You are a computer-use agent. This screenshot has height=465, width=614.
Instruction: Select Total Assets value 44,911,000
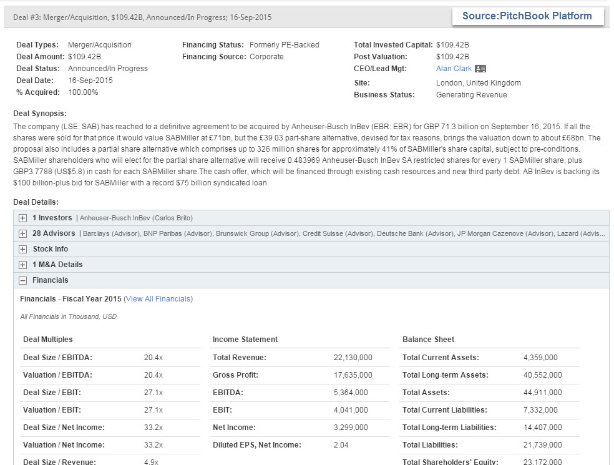(543, 393)
